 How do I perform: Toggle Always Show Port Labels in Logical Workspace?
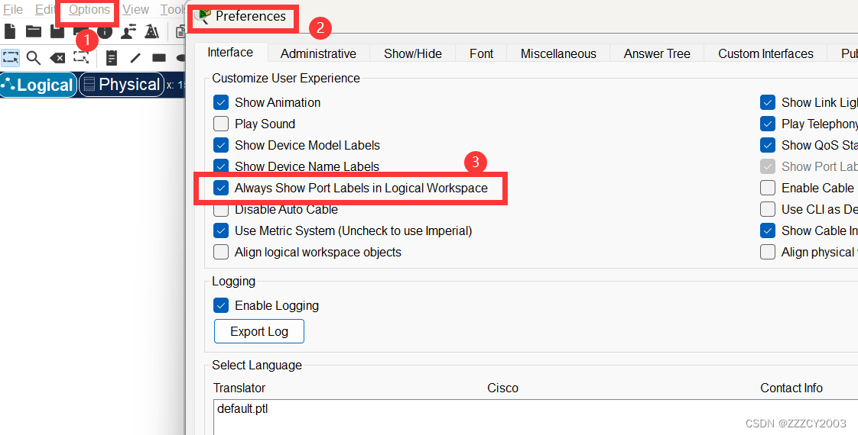coord(221,188)
